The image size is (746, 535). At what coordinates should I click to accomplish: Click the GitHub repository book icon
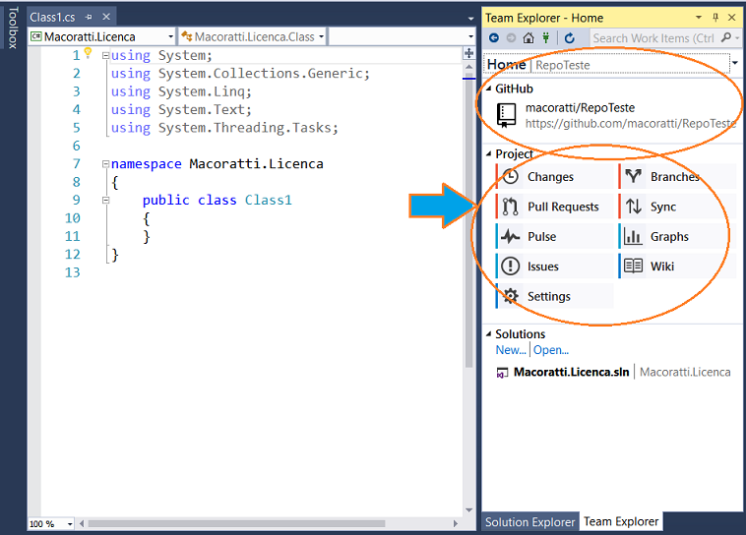pyautogui.click(x=506, y=116)
